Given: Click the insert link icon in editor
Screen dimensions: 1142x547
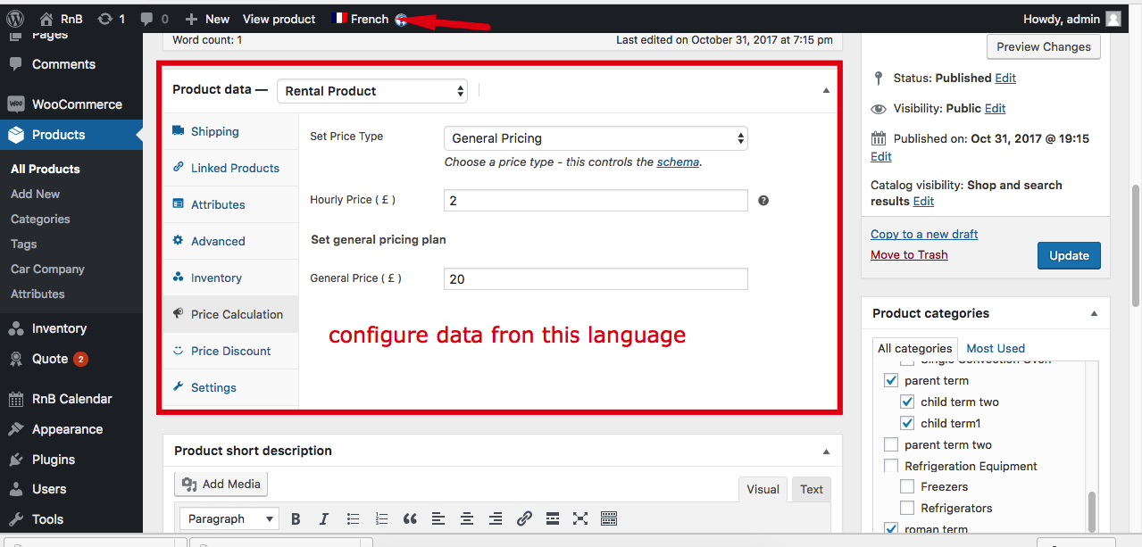Looking at the screenshot, I should pyautogui.click(x=524, y=518).
